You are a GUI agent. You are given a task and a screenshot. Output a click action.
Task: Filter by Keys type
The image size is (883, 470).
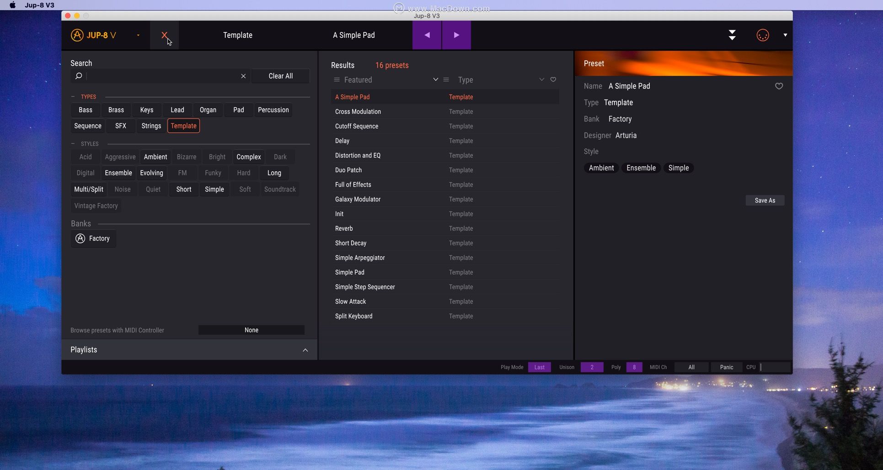click(x=147, y=110)
